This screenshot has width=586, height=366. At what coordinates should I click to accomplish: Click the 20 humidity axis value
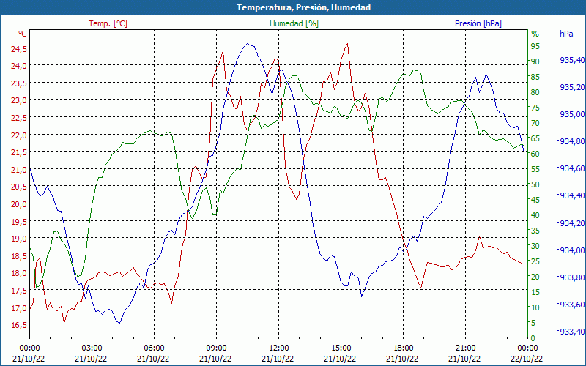[535, 277]
